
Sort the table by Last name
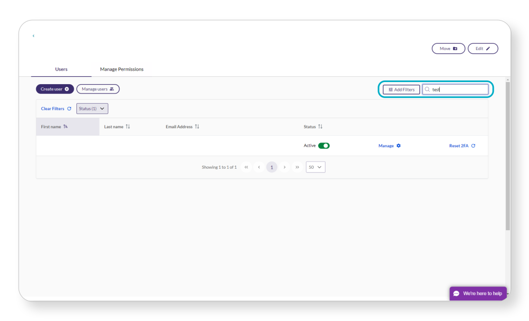click(128, 126)
